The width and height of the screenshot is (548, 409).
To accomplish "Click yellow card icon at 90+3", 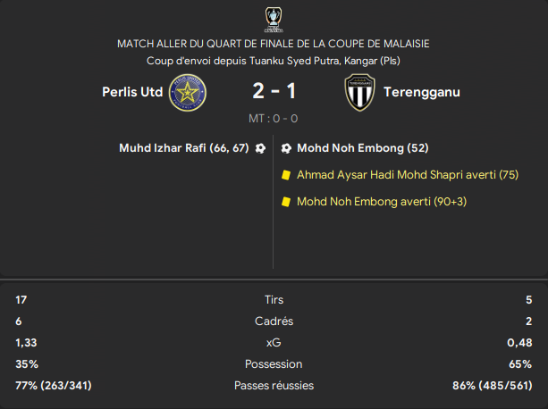I will pyautogui.click(x=286, y=202).
